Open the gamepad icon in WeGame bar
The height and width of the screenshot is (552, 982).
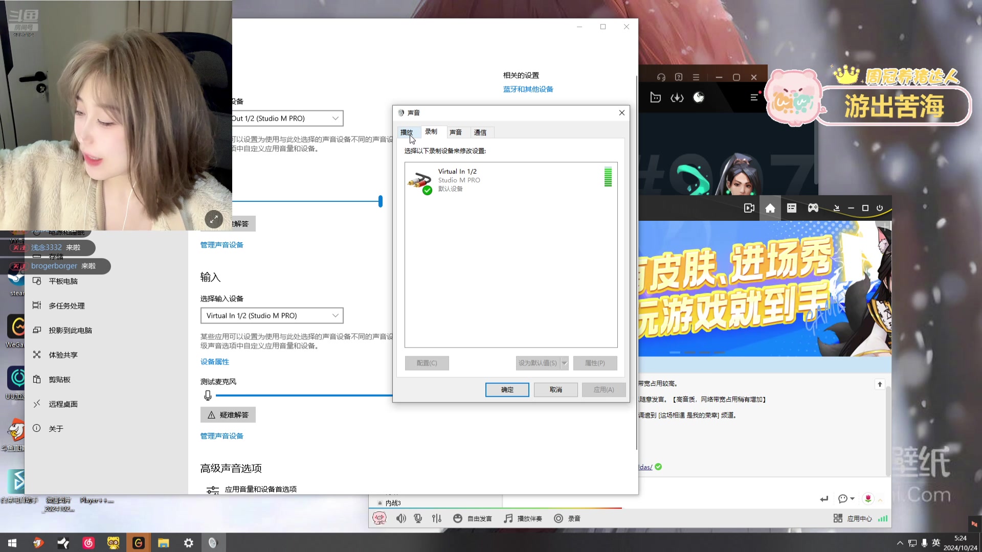(813, 208)
